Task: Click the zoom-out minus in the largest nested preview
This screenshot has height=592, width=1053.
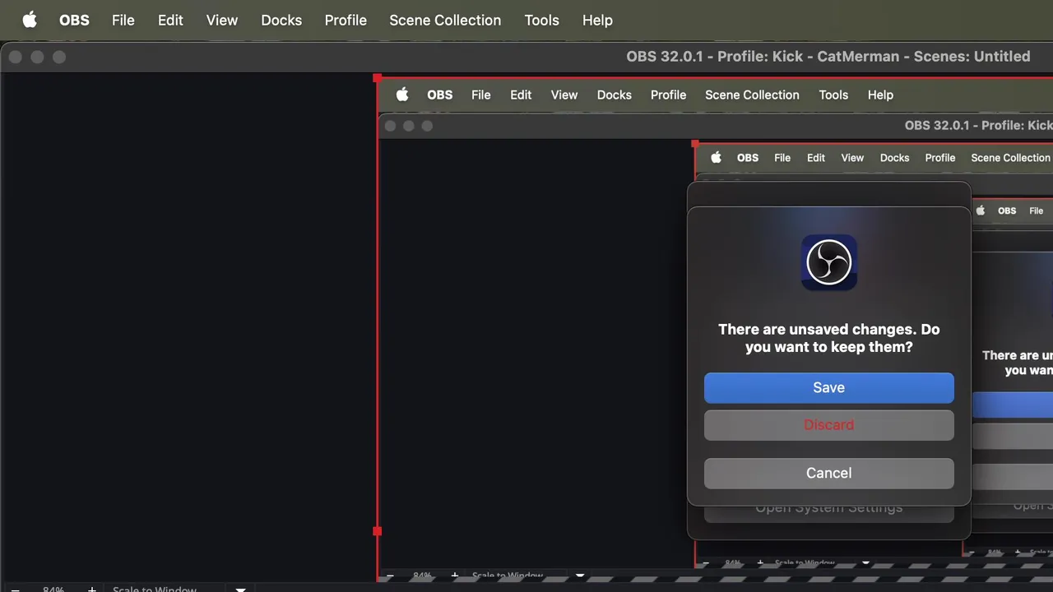Action: coord(390,576)
